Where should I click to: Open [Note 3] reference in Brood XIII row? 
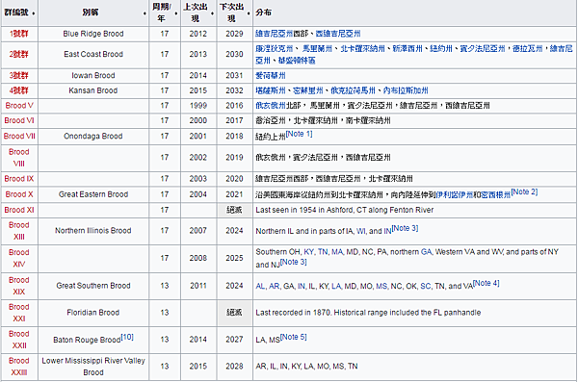click(x=405, y=228)
